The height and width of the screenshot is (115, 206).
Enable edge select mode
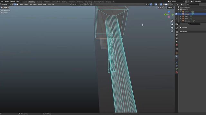coord(15,4)
